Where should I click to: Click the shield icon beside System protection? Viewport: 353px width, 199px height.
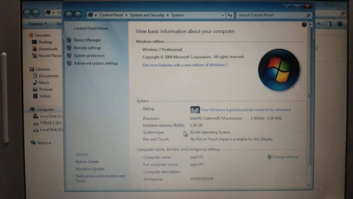(x=69, y=56)
